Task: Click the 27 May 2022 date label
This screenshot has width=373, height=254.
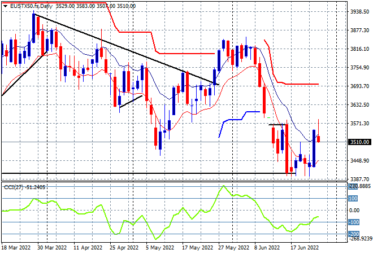Action: [x=234, y=248]
